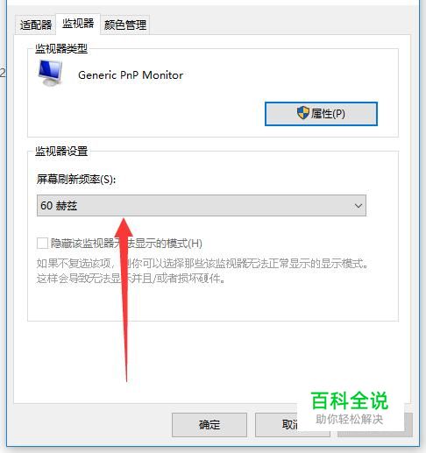This screenshot has height=453, width=426.
Task: Select the 监视器 tab
Action: (x=78, y=24)
